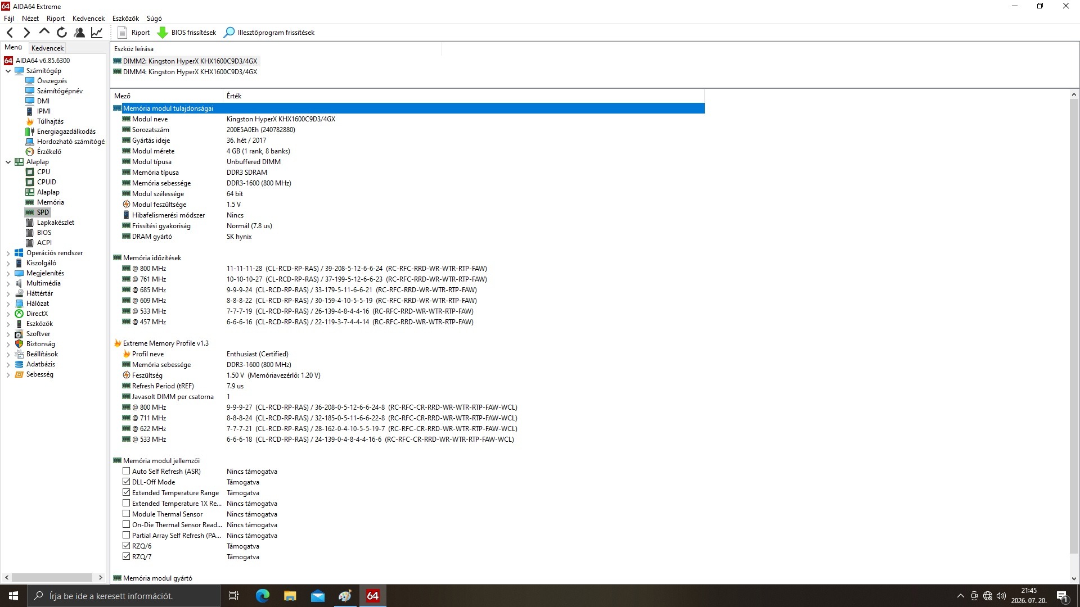
Task: Open the graph chart toolbar icon
Action: [x=97, y=33]
